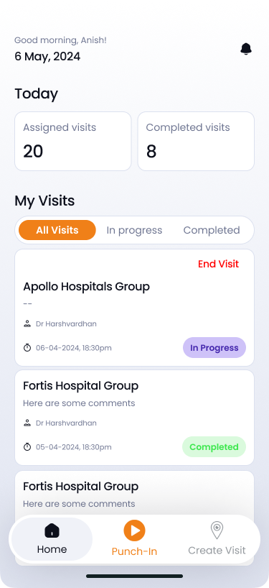This screenshot has width=269, height=588.
Task: Click the doctor icon in Apollo visit card
Action: coord(27,323)
